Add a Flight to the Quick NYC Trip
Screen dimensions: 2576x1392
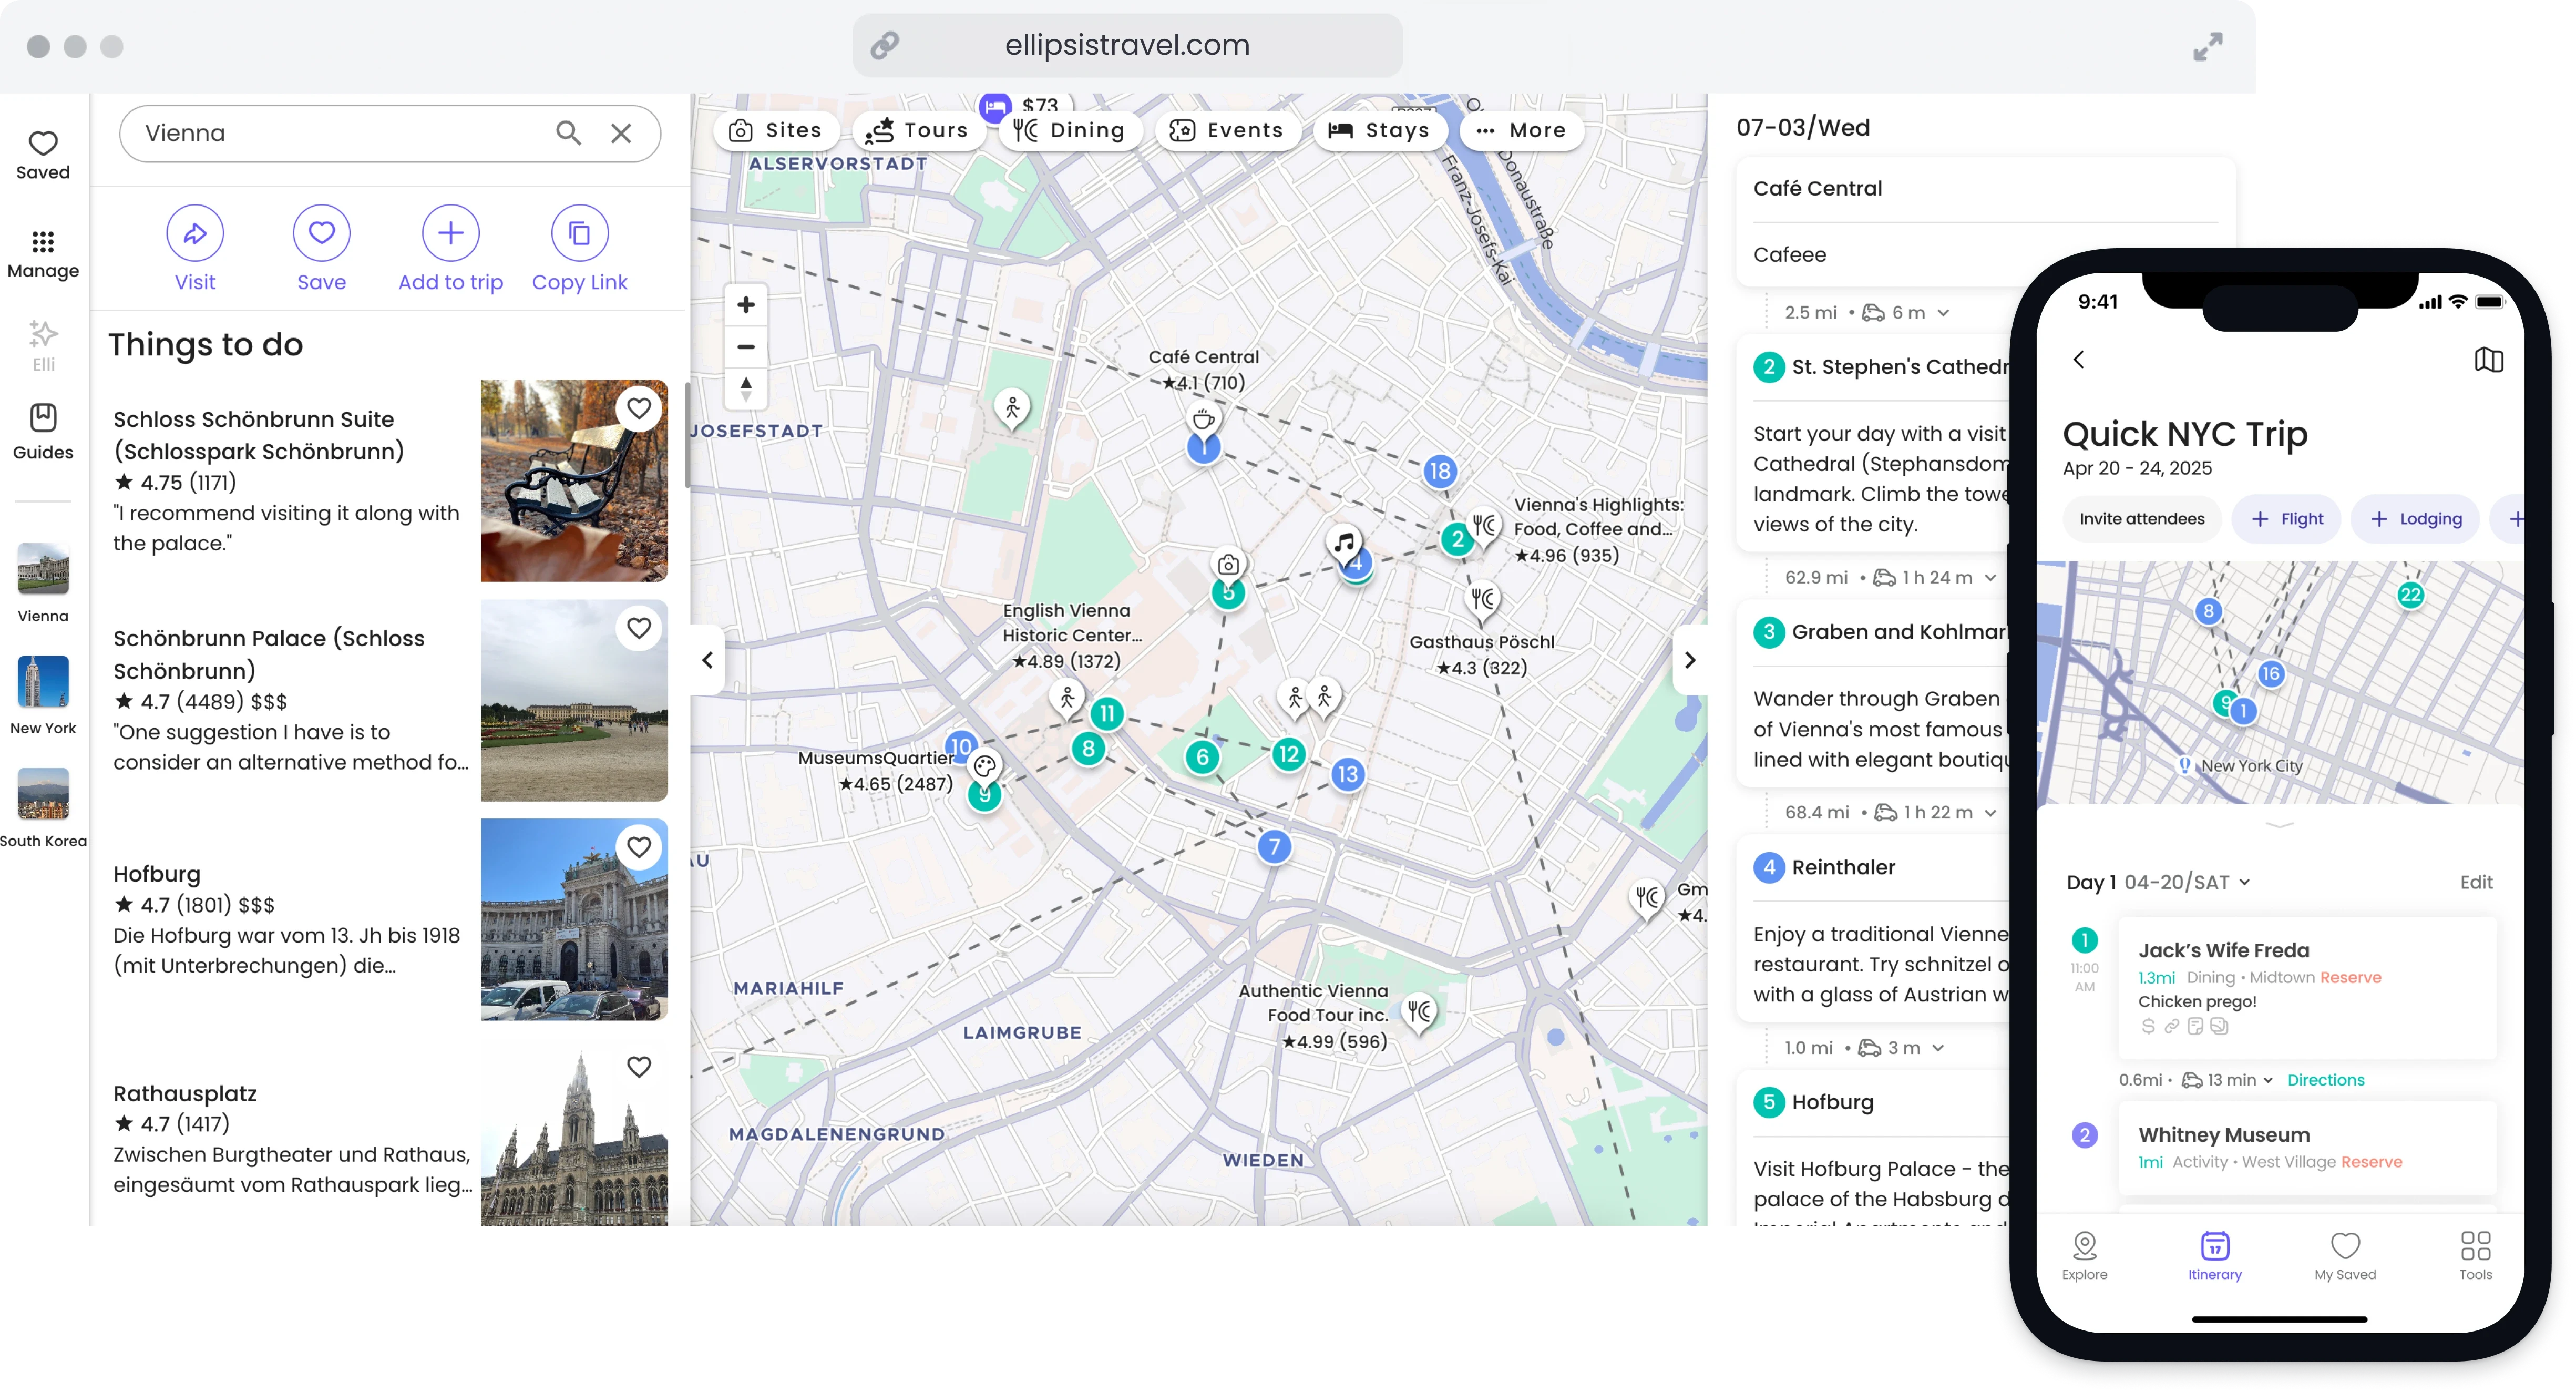tap(2287, 518)
